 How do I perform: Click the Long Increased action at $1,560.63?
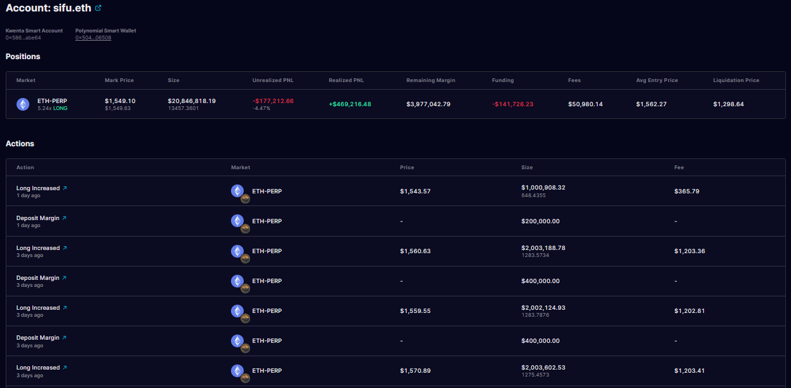[x=38, y=248]
